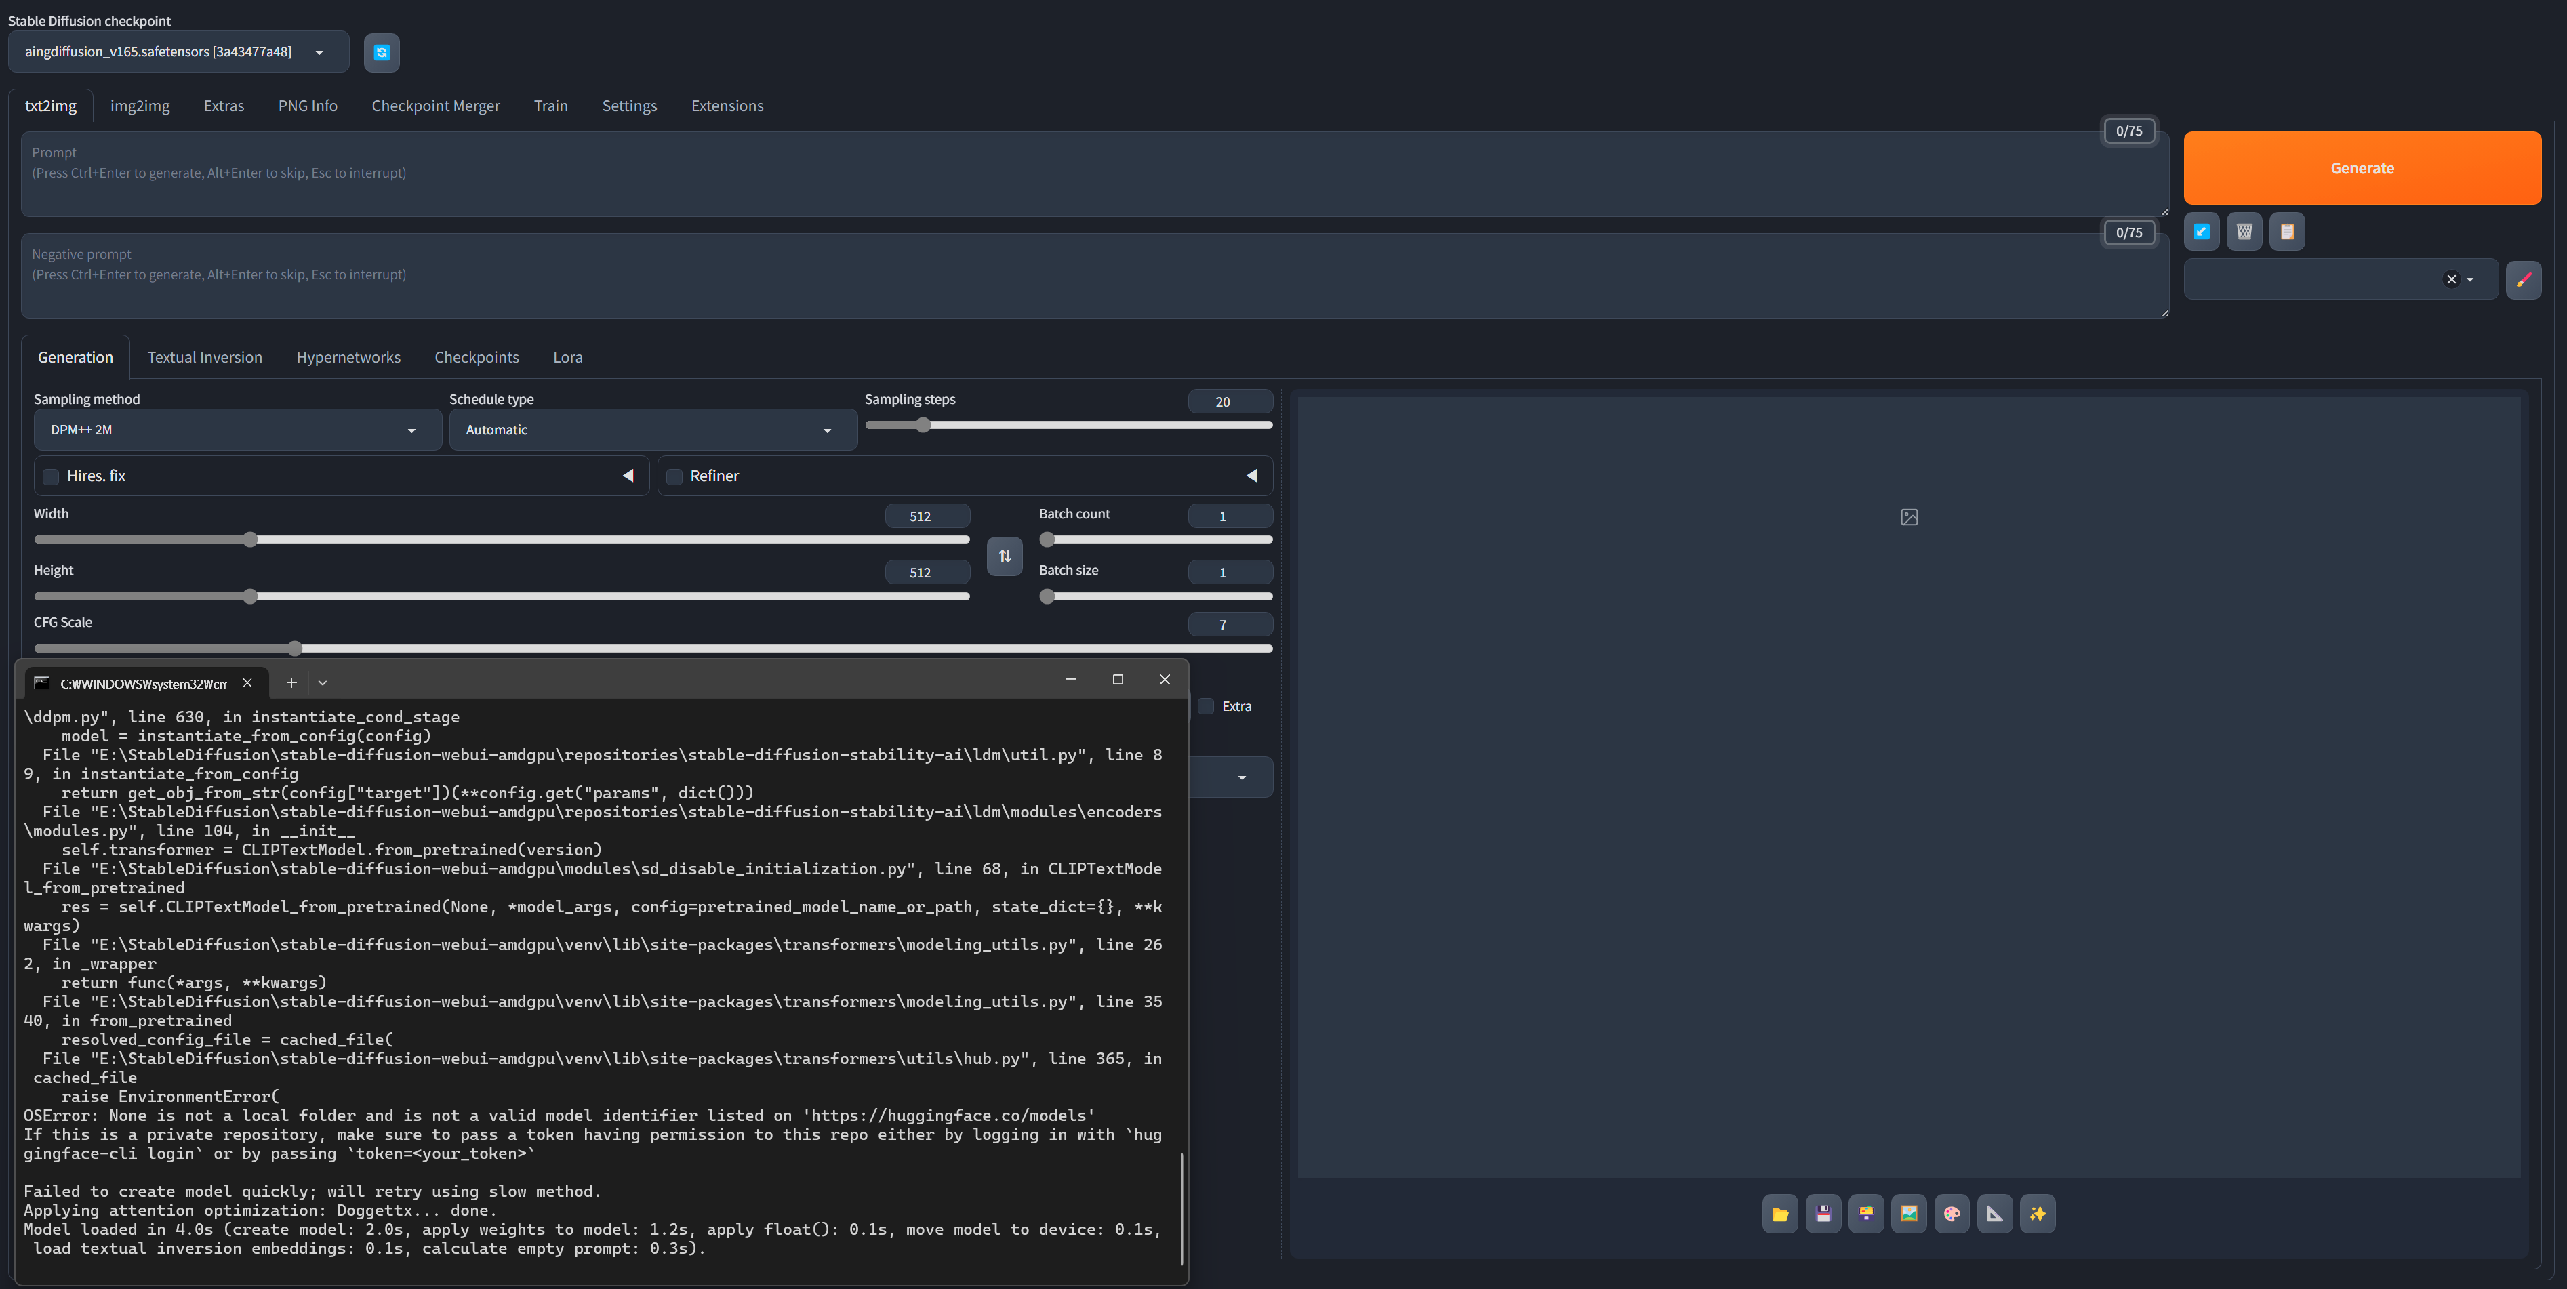Open a new terminal tab with plus
This screenshot has height=1289, width=2567.
coord(291,682)
